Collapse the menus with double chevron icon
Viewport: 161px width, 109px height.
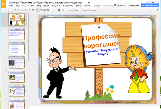(158, 10)
